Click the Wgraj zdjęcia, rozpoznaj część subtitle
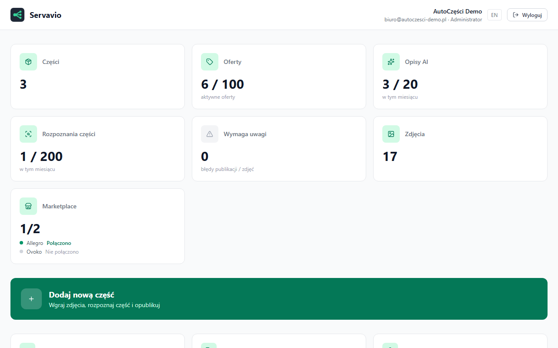The image size is (558, 348). coord(105,305)
